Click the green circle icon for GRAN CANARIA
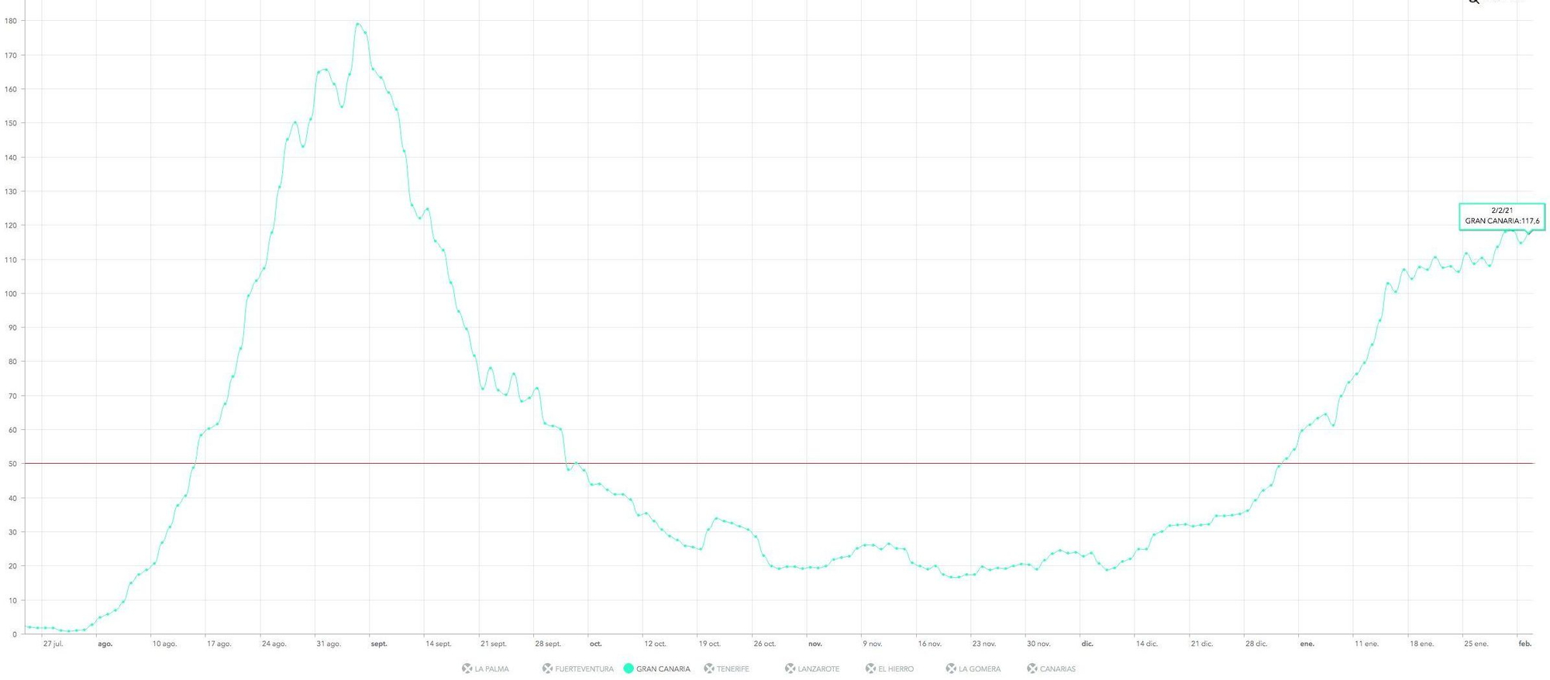Viewport: 1550px width, 680px height. click(629, 668)
